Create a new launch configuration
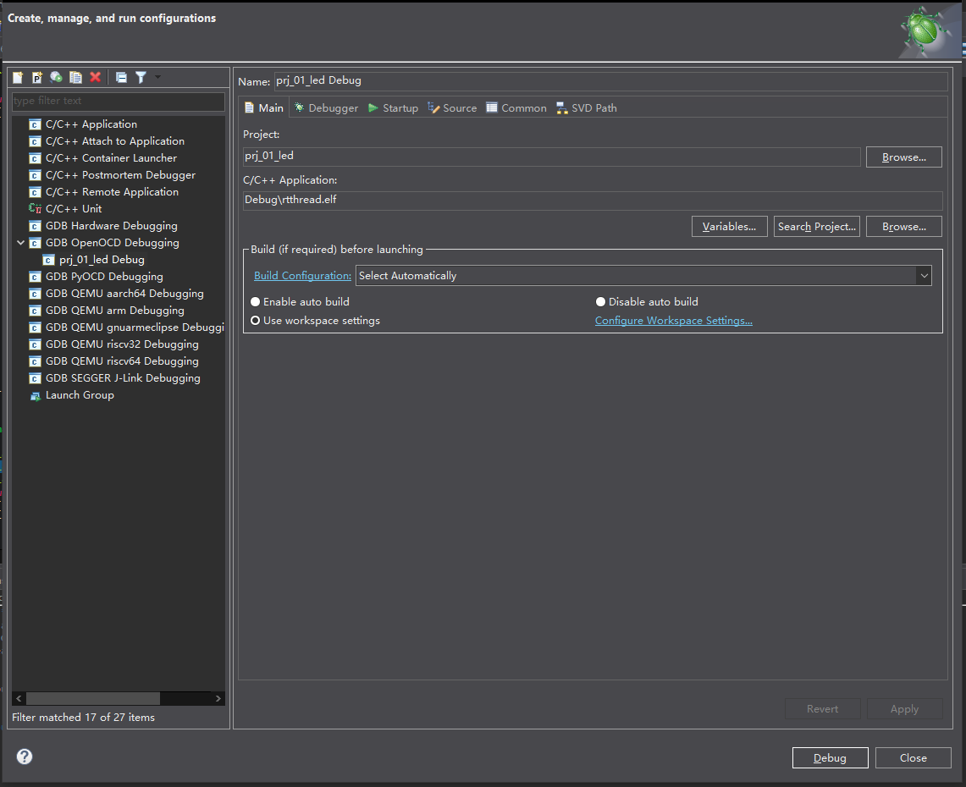966x787 pixels. point(17,77)
